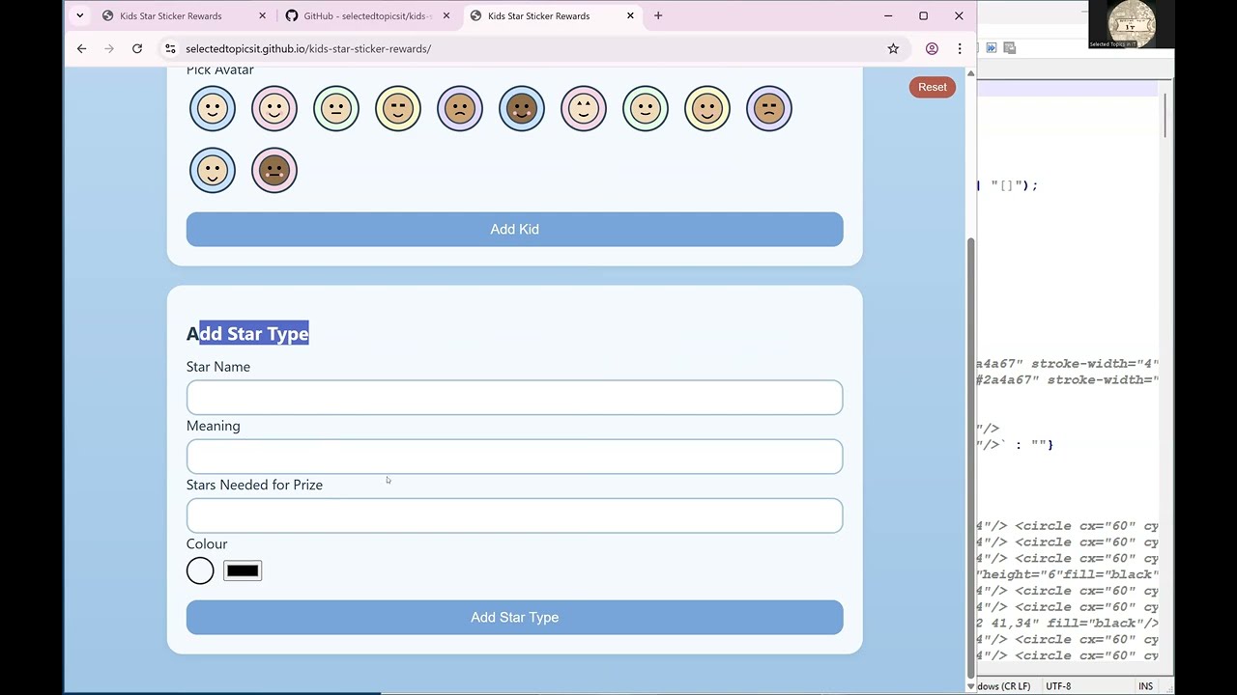Image resolution: width=1237 pixels, height=695 pixels.
Task: Open the Chrome profile icon
Action: tap(932, 48)
